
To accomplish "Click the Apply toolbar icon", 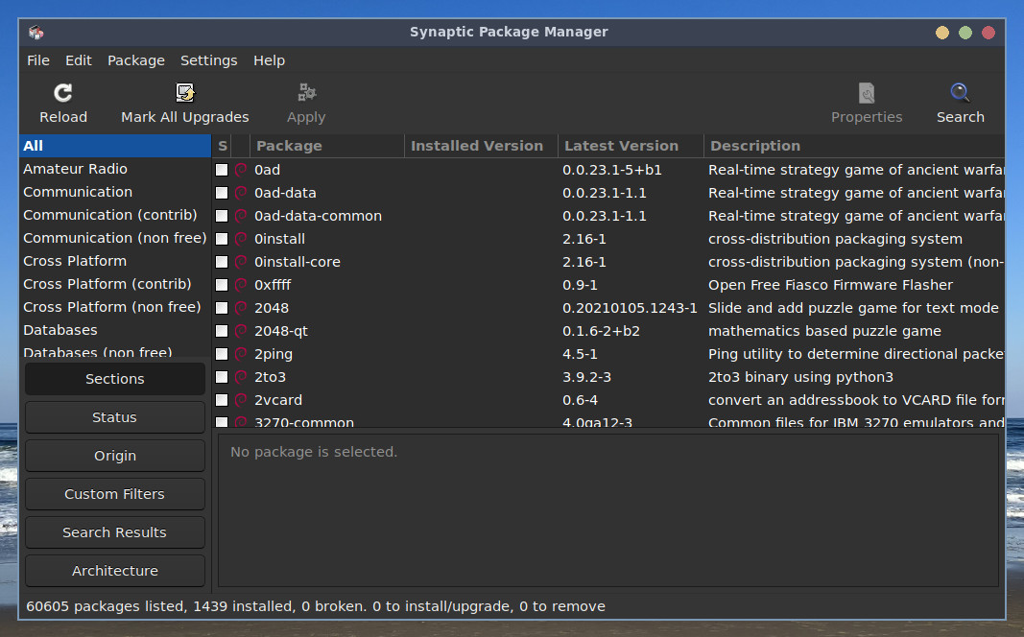I will point(306,93).
